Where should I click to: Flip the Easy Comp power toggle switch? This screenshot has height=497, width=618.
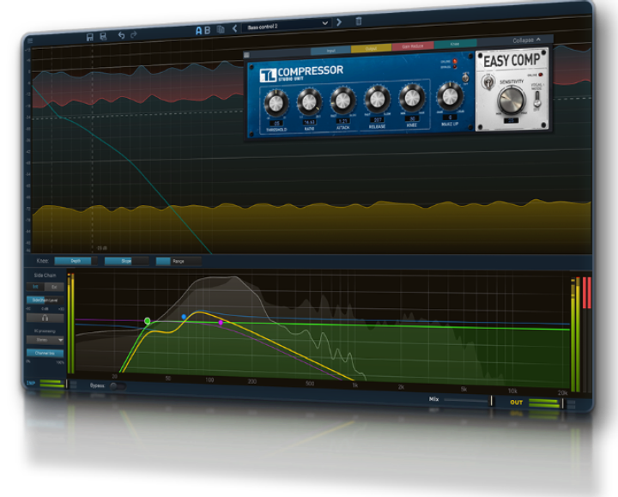[x=488, y=82]
